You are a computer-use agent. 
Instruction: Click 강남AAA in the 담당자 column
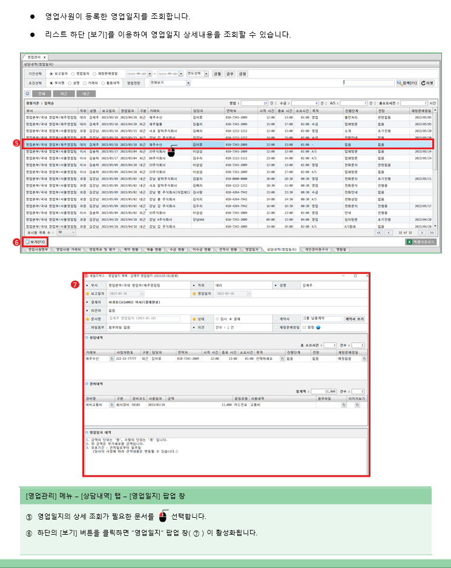[199, 220]
